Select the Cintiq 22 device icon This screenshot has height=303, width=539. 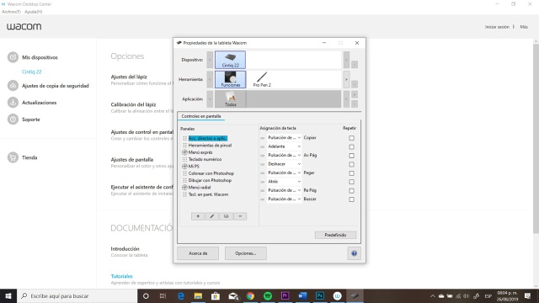tap(230, 60)
